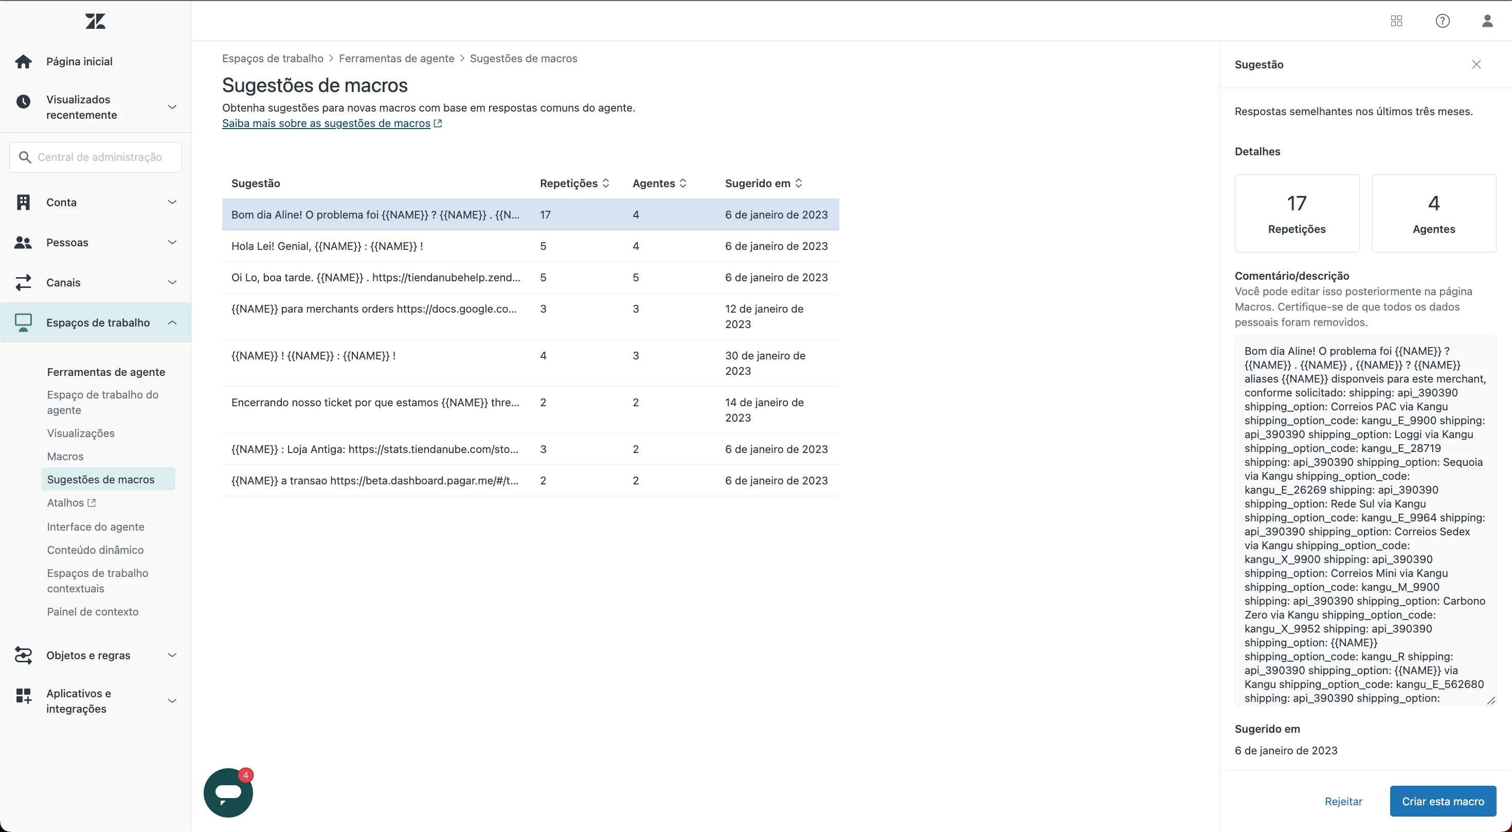This screenshot has height=832, width=1512.
Task: Open the products grid icon
Action: coord(1396,21)
